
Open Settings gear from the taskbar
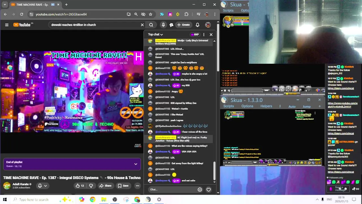159,199
